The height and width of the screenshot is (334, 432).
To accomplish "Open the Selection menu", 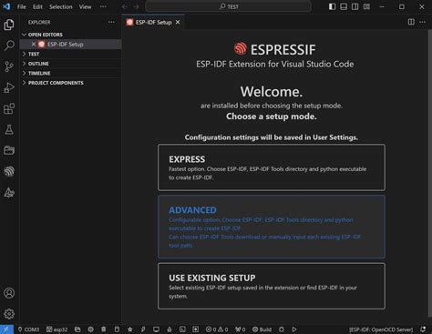I will (x=61, y=6).
